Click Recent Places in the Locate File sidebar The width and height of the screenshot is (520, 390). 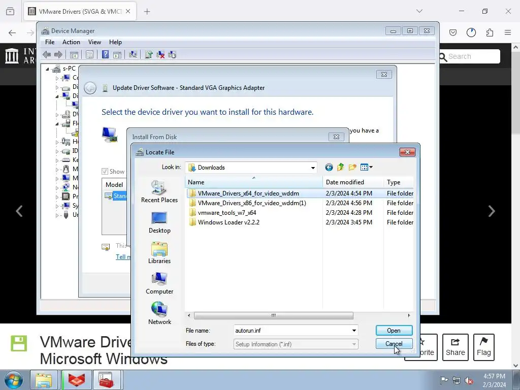[159, 191]
